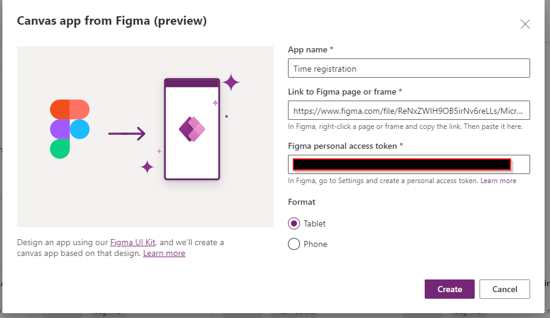Screen dimensions: 550x318
Task: Click the Cancel button
Action: click(505, 289)
